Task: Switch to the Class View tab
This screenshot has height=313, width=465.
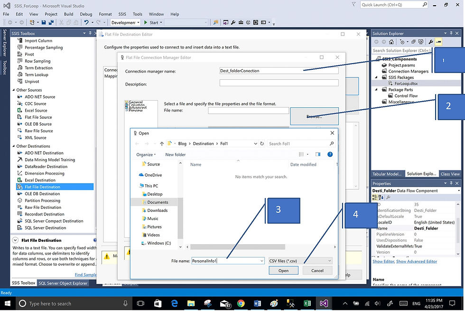Action: (450, 174)
